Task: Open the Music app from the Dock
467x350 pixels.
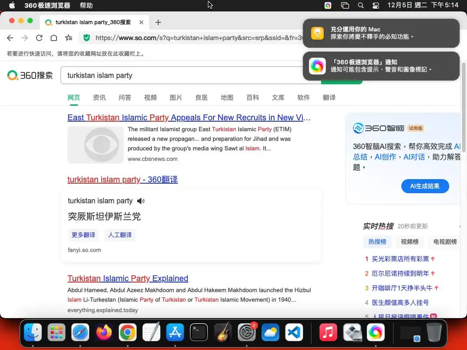Action: (x=328, y=332)
